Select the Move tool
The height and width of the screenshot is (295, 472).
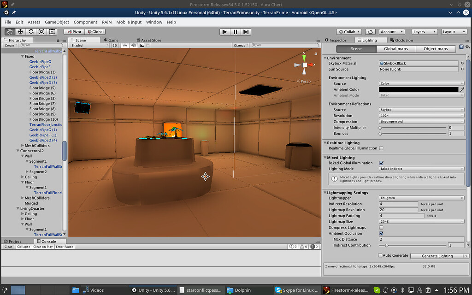pos(20,31)
